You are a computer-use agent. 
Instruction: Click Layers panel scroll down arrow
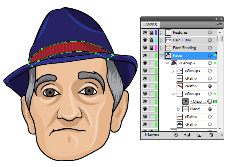point(220,129)
